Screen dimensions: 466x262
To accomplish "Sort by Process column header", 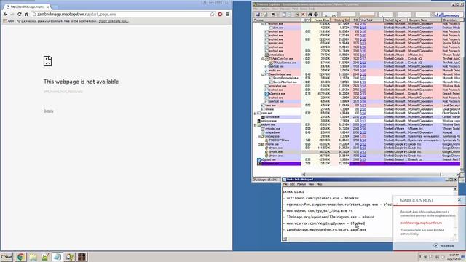I will coord(277,20).
